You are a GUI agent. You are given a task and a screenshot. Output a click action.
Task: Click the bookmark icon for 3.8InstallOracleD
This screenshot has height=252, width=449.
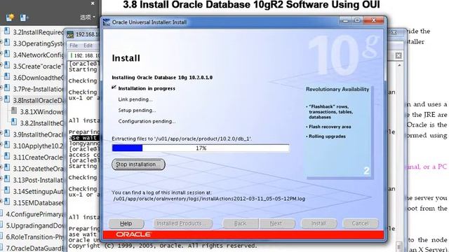[x=7, y=99]
